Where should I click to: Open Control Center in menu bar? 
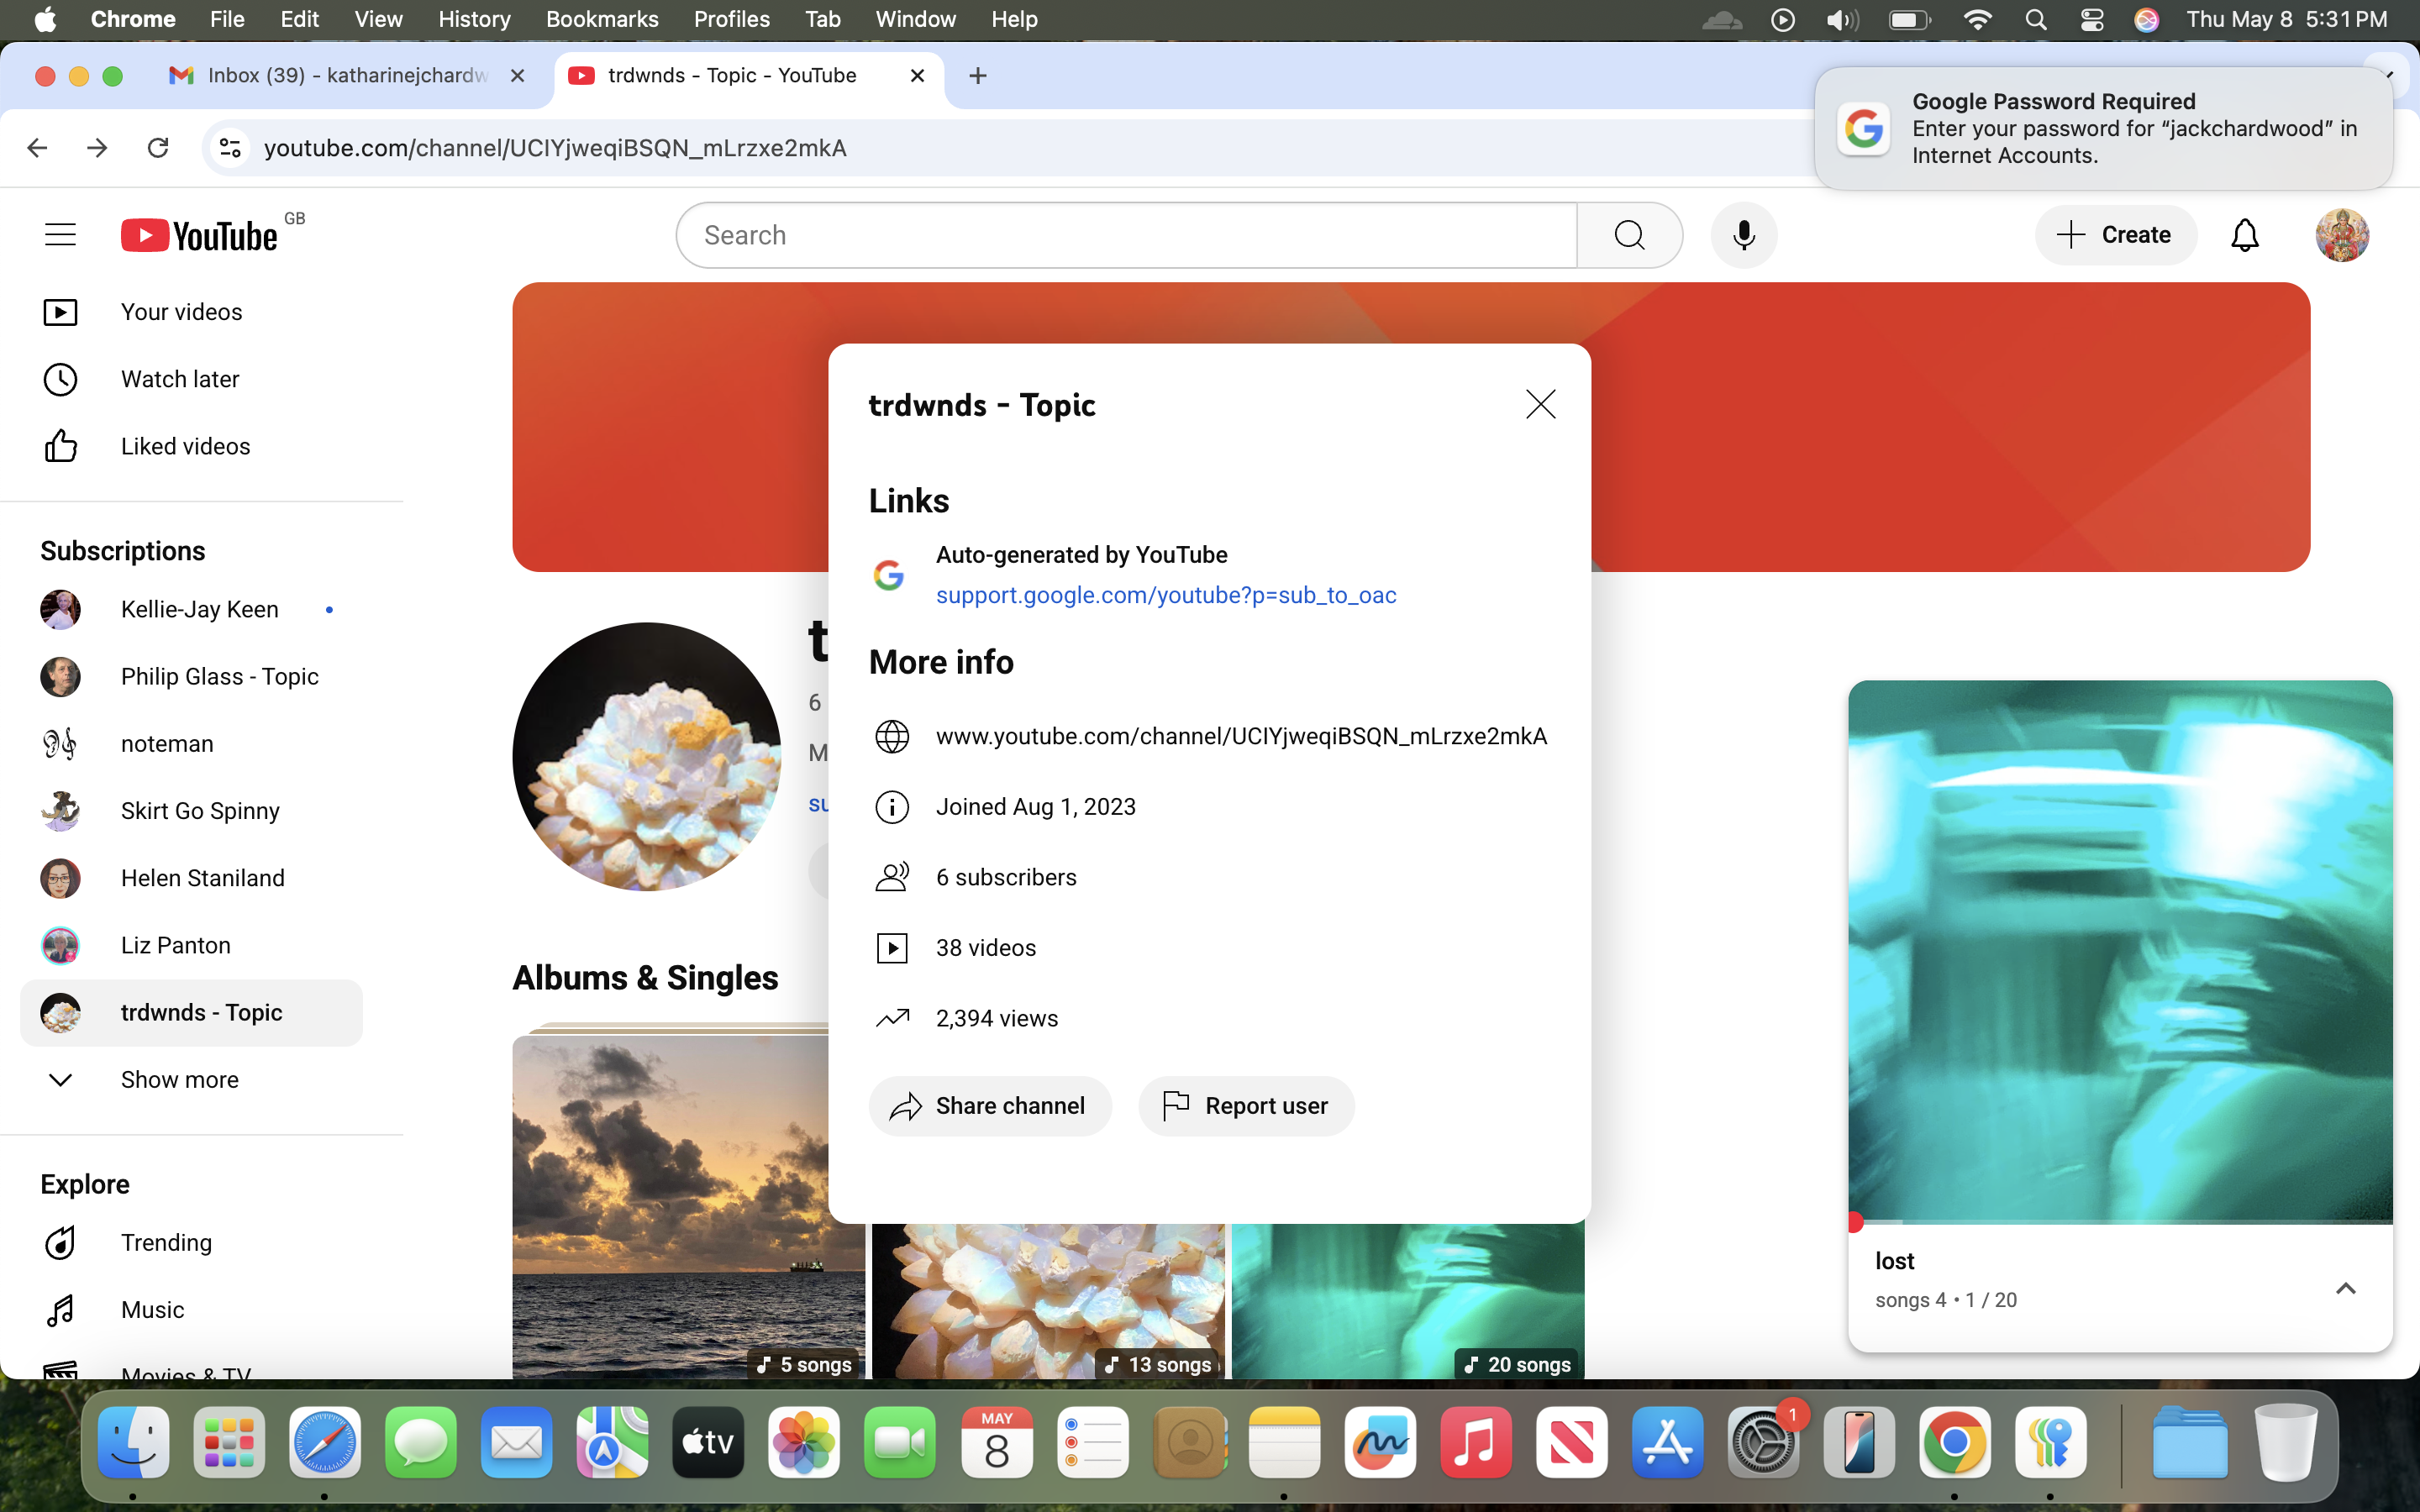coord(2091,19)
